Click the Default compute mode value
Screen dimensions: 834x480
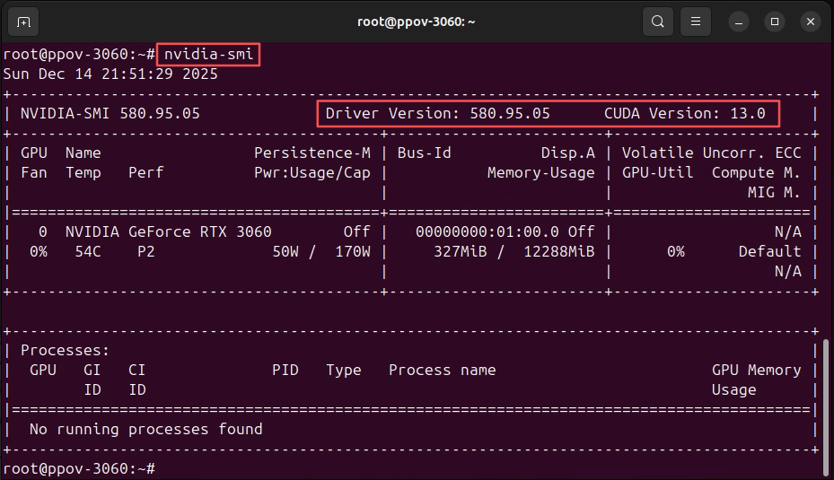pos(769,251)
